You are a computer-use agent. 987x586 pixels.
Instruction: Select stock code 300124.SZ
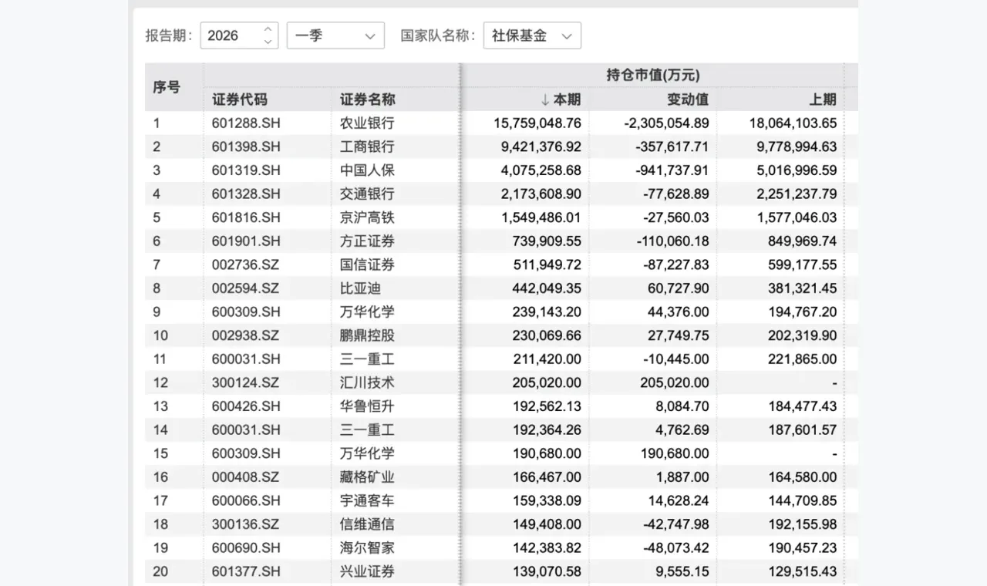click(x=246, y=382)
